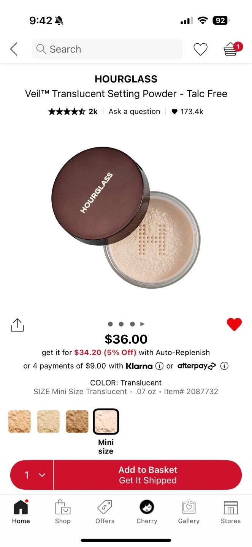Toggle the red heart favorite button
Image resolution: width=252 pixels, height=547 pixels.
(x=234, y=324)
